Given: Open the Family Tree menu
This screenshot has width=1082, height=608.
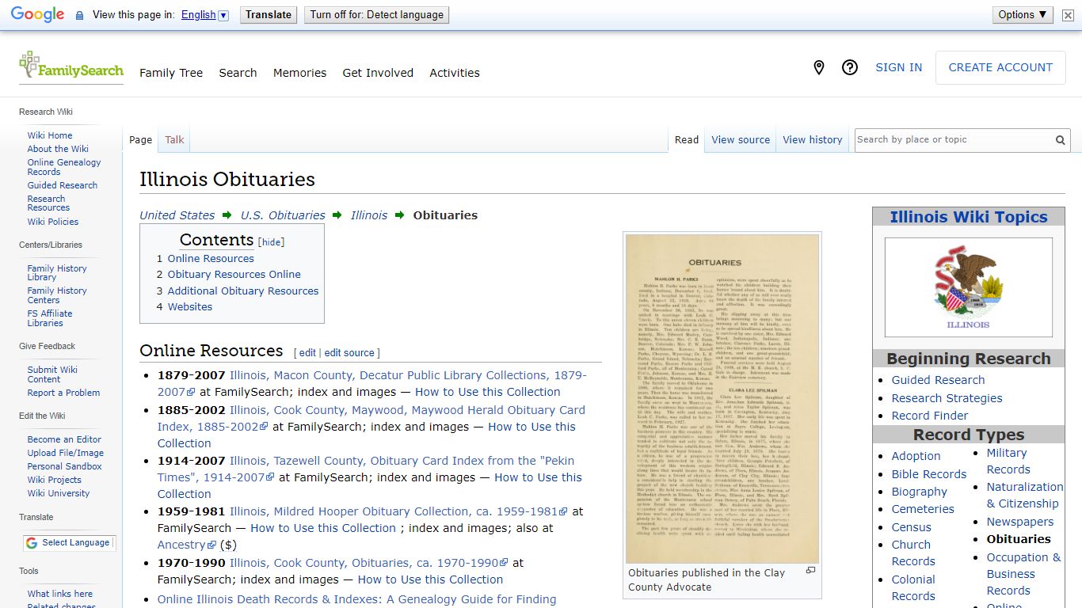Looking at the screenshot, I should pyautogui.click(x=171, y=73).
